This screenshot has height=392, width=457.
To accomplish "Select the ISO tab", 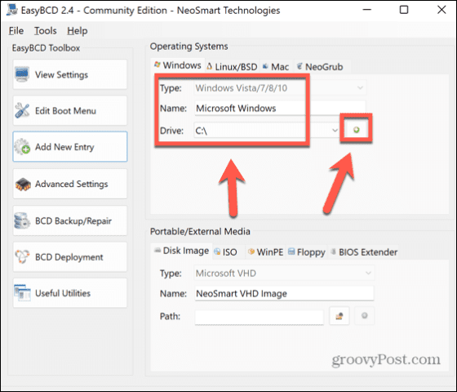I will point(226,252).
